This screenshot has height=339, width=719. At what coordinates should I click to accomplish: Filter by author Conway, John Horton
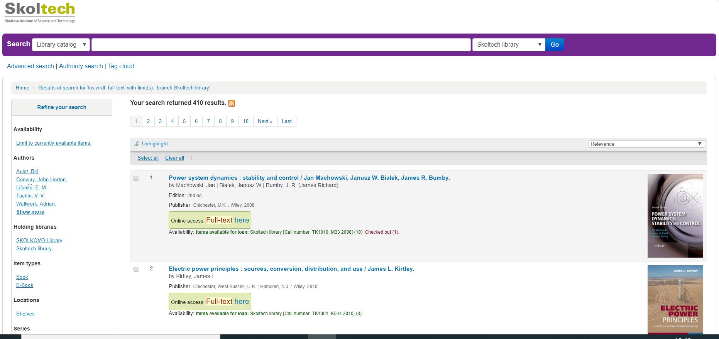(42, 179)
